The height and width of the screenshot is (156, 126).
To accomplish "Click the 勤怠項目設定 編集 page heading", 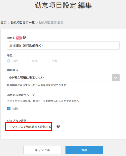I will click(63, 5).
